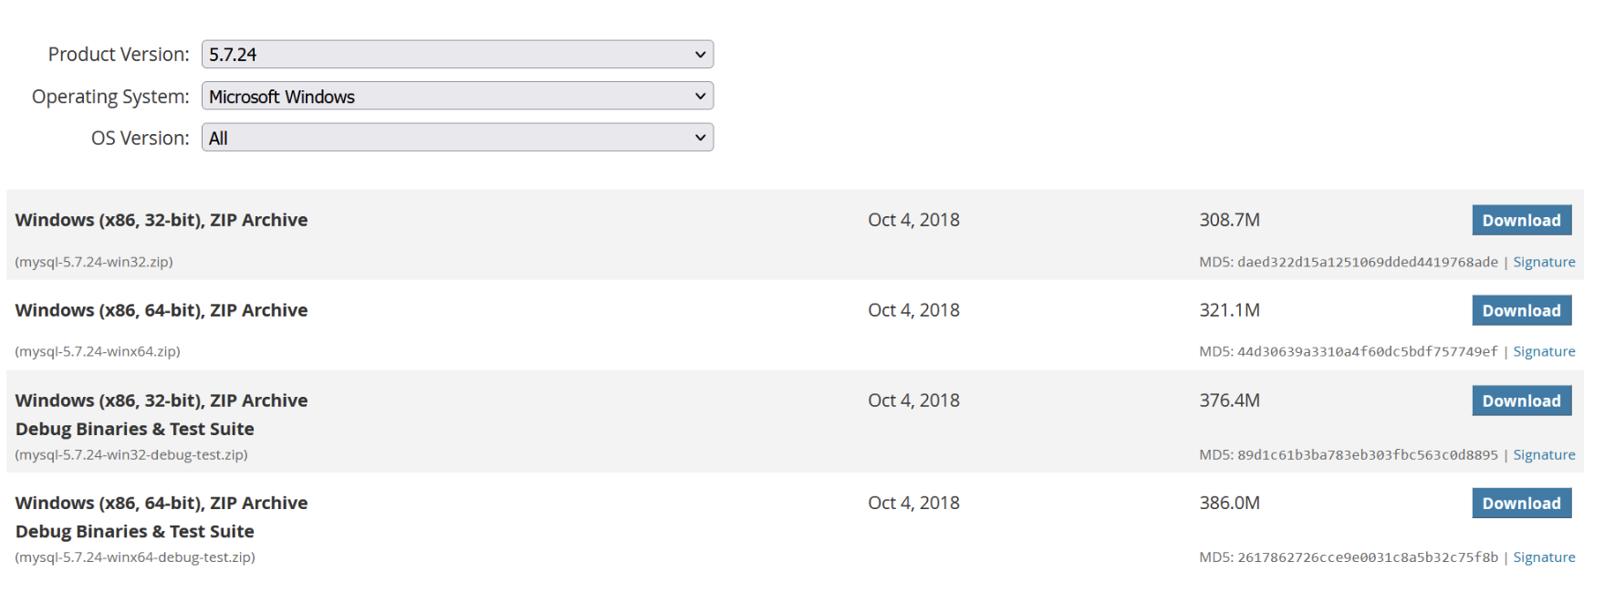This screenshot has height=593, width=1615.
Task: View Signature for winx64-debug-test.zip
Action: point(1544,557)
